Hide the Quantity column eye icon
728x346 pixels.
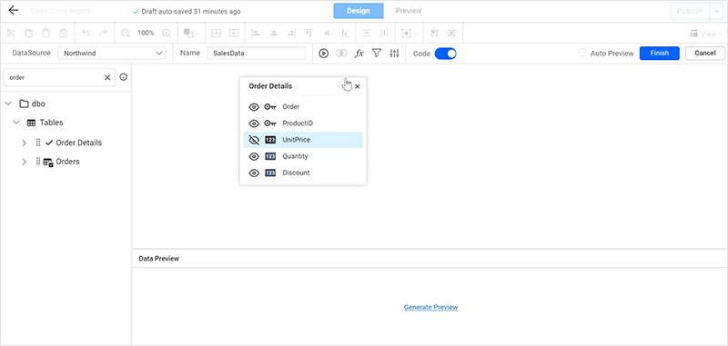tap(254, 156)
